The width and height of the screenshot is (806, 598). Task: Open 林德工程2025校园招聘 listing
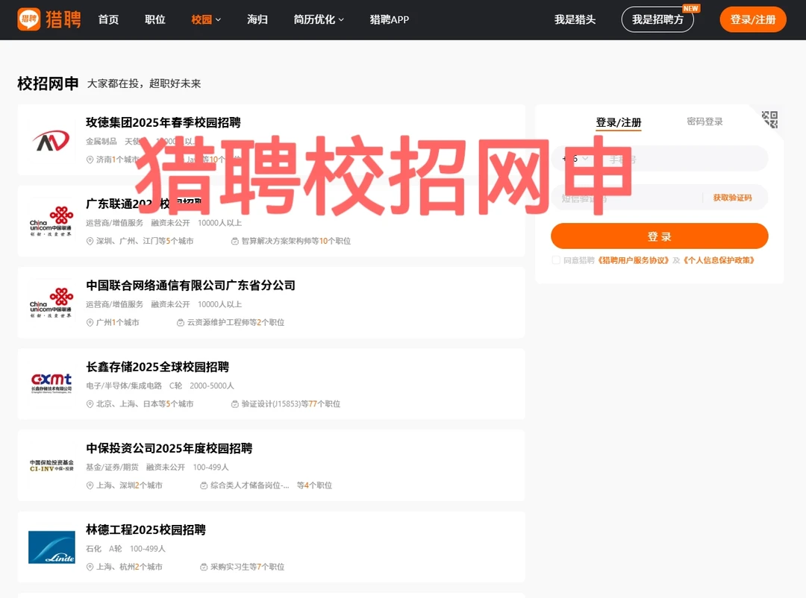[146, 529]
